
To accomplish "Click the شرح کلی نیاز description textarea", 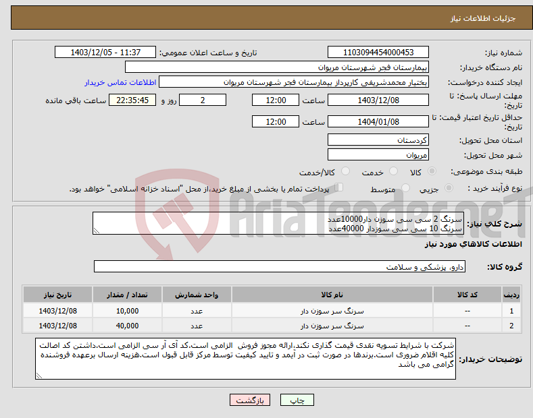I will point(278,223).
